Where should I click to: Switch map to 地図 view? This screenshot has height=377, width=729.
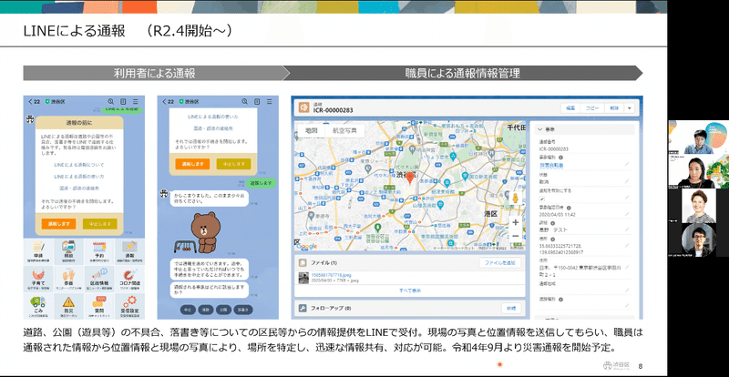pos(311,131)
